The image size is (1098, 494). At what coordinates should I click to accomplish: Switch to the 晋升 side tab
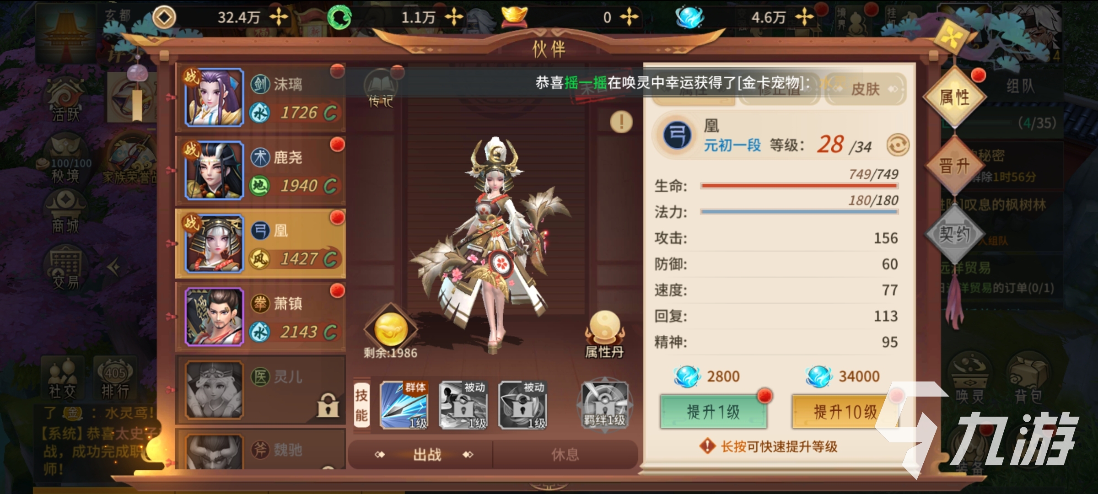pyautogui.click(x=955, y=166)
